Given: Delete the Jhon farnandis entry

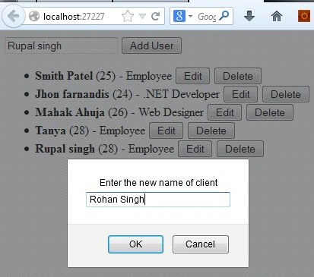Looking at the screenshot, I should pos(286,94).
